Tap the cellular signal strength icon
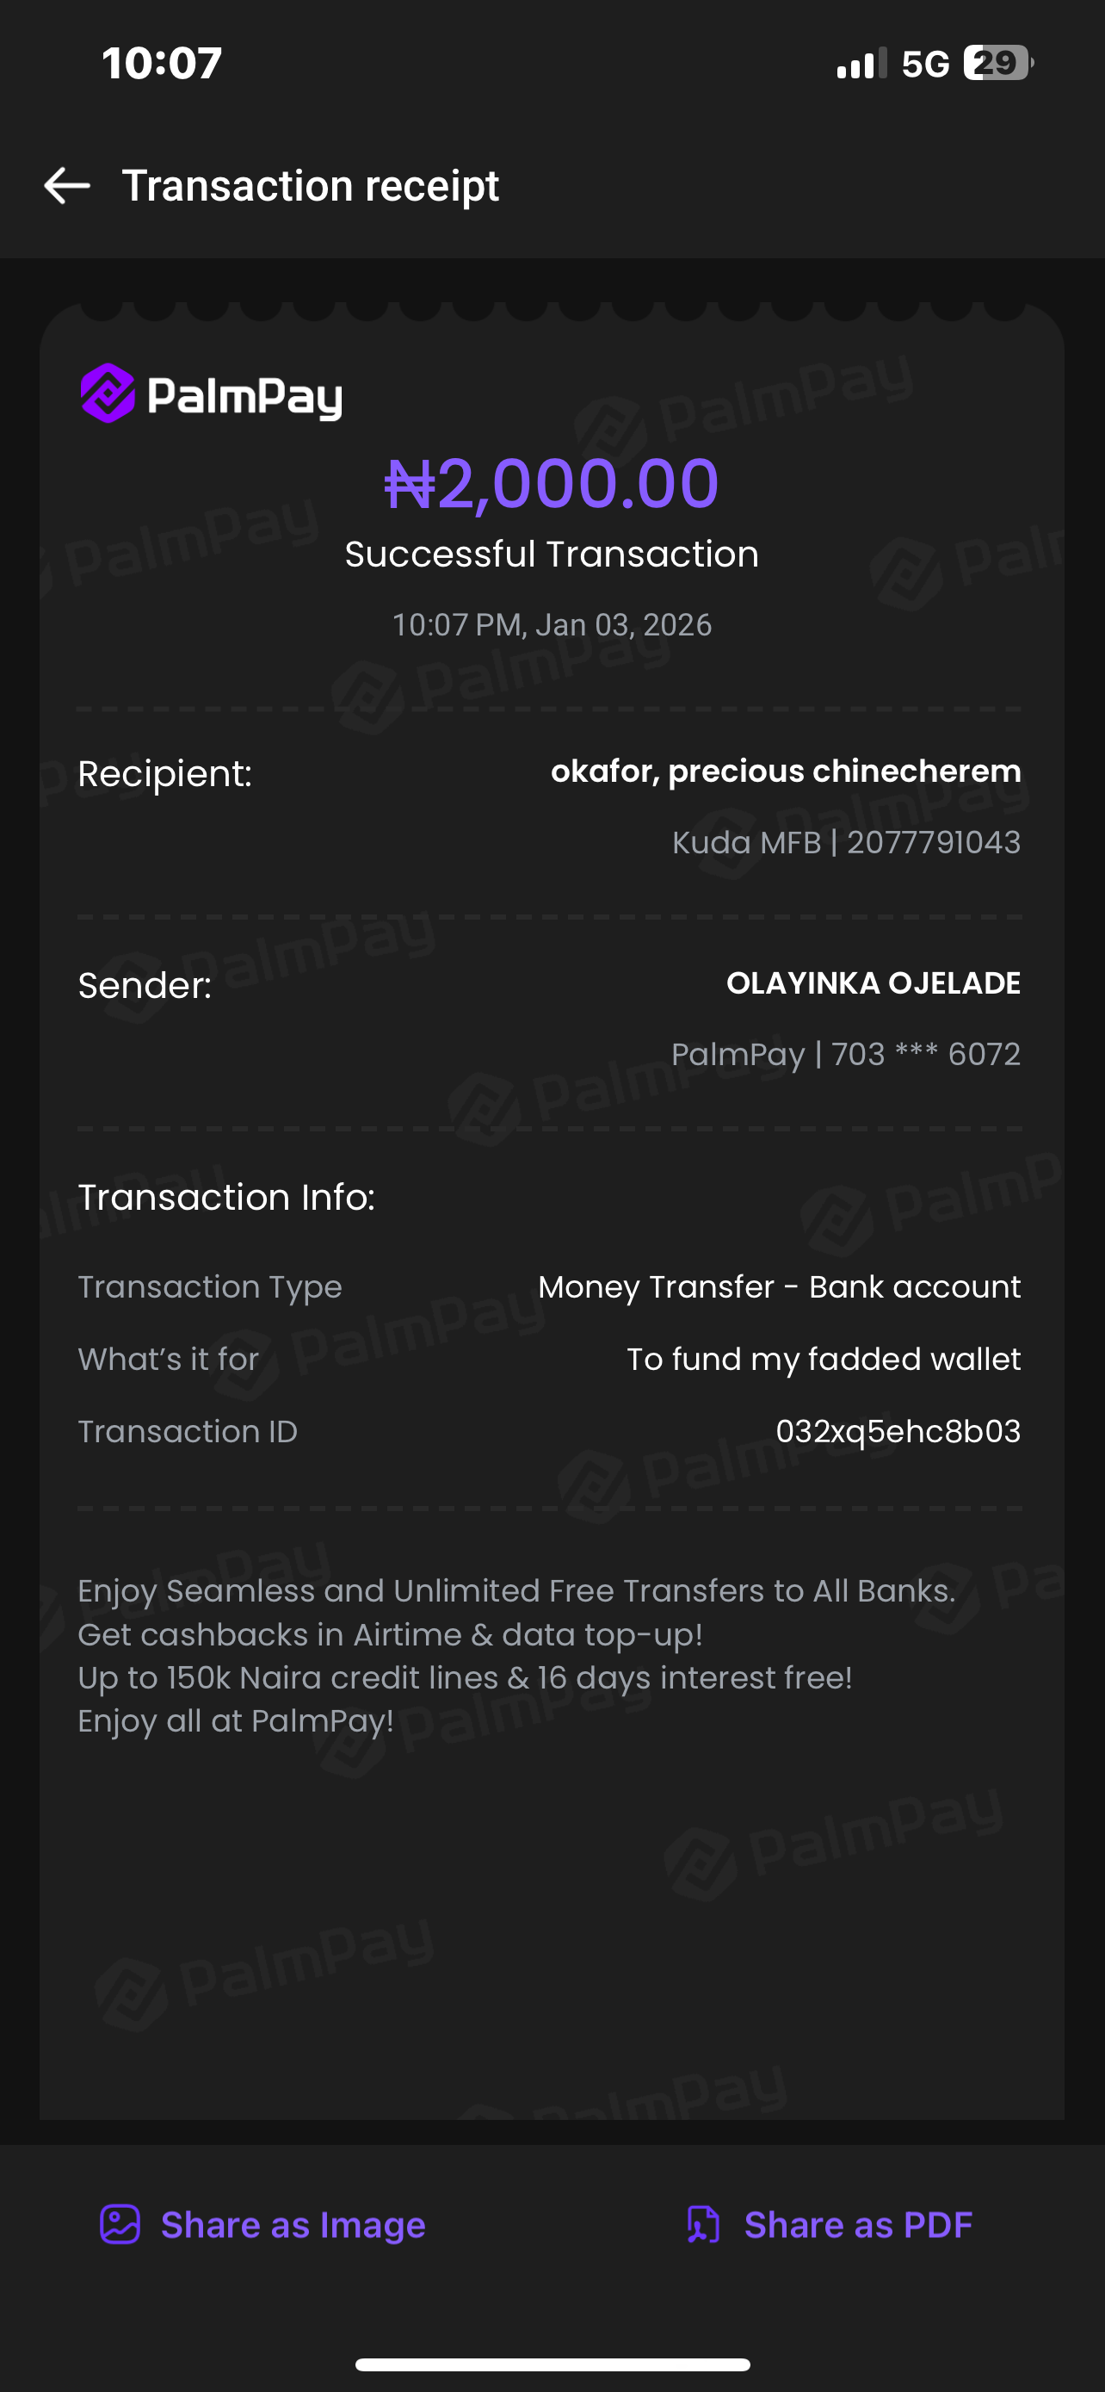 pos(861,64)
